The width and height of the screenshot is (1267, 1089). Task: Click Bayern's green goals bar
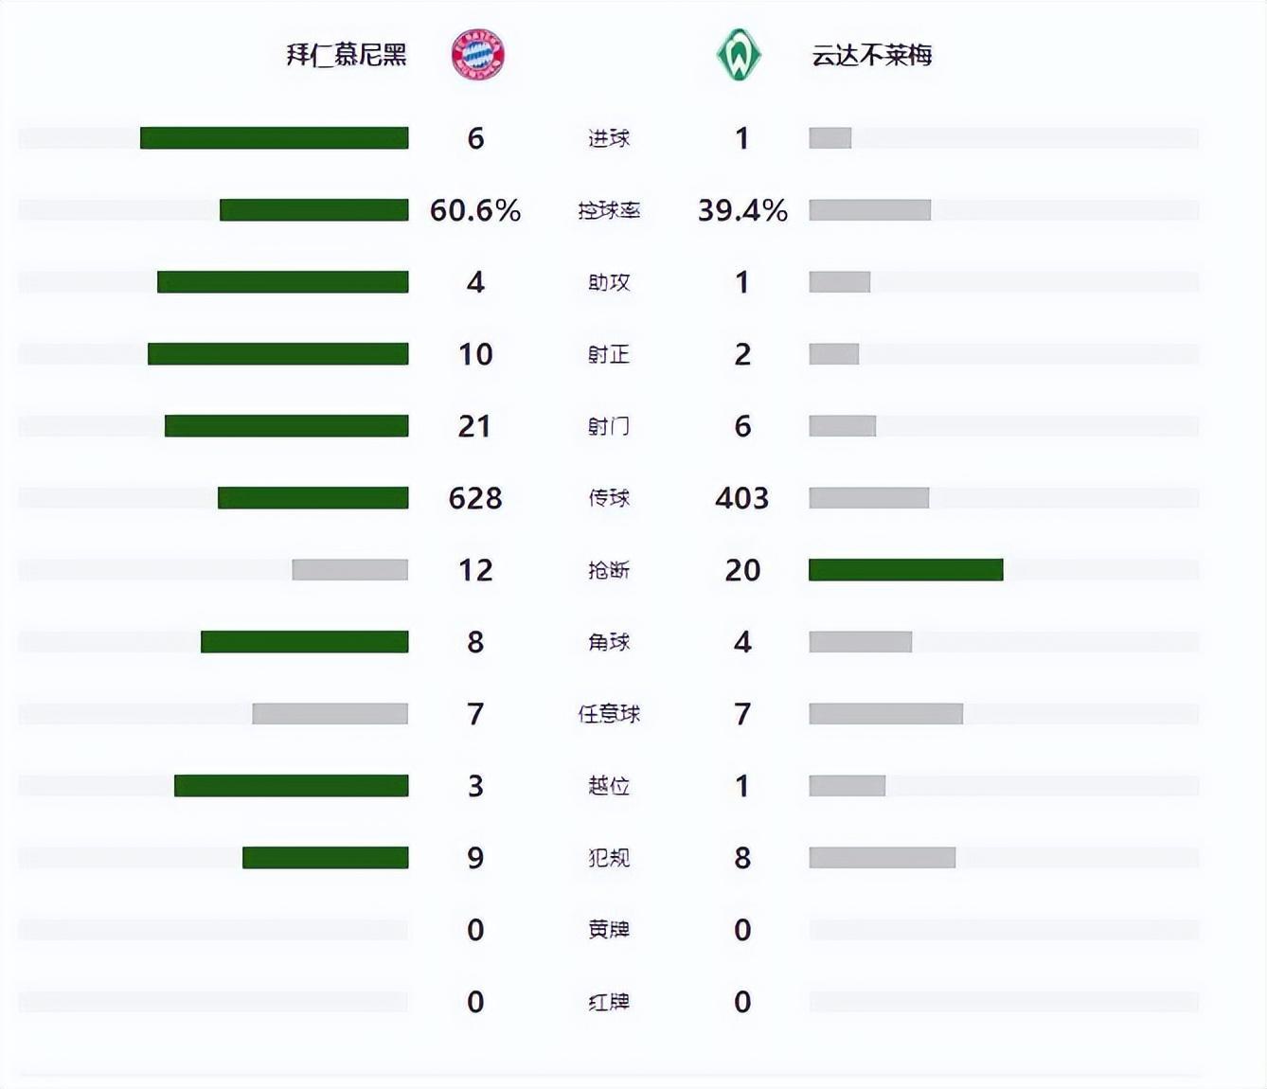click(x=275, y=138)
